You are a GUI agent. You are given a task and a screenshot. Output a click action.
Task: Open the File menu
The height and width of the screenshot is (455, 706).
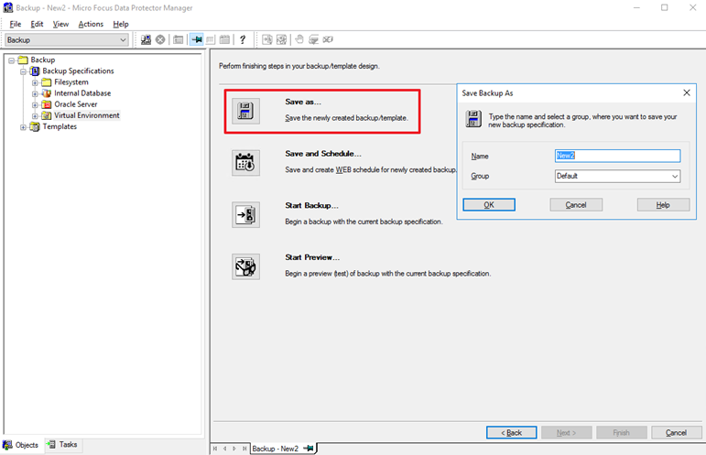(16, 24)
